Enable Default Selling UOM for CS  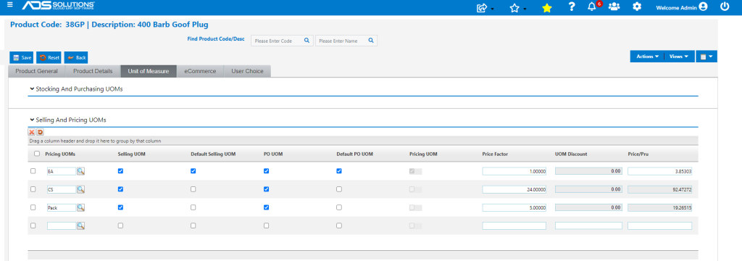pos(193,189)
